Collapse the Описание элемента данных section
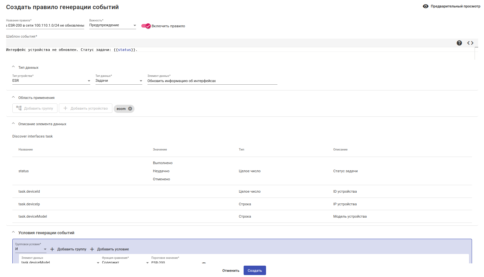 coord(13,123)
